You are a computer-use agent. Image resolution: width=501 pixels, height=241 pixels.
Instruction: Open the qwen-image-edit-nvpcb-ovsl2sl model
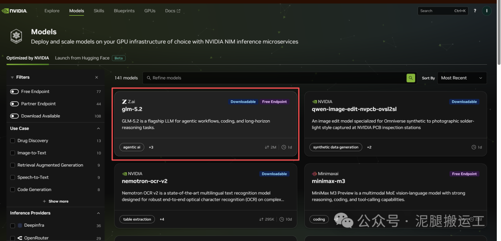(355, 109)
